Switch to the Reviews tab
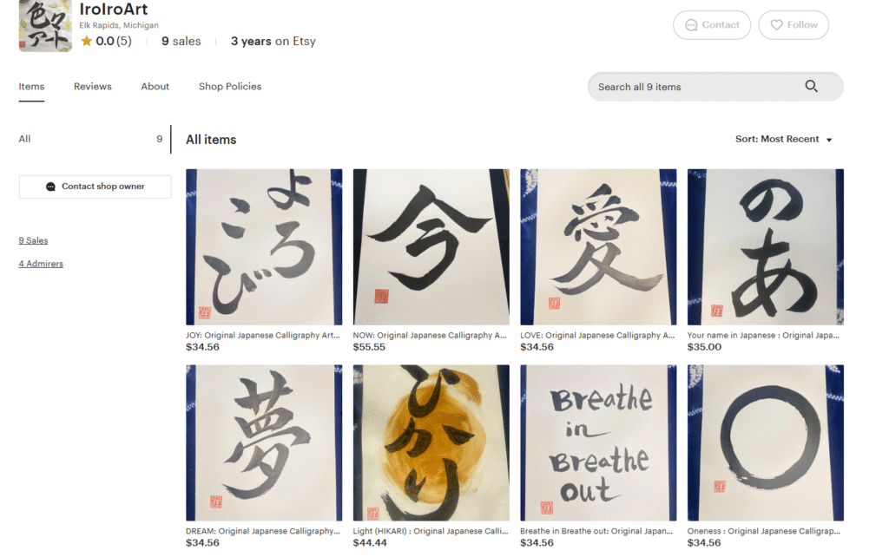 [x=92, y=87]
